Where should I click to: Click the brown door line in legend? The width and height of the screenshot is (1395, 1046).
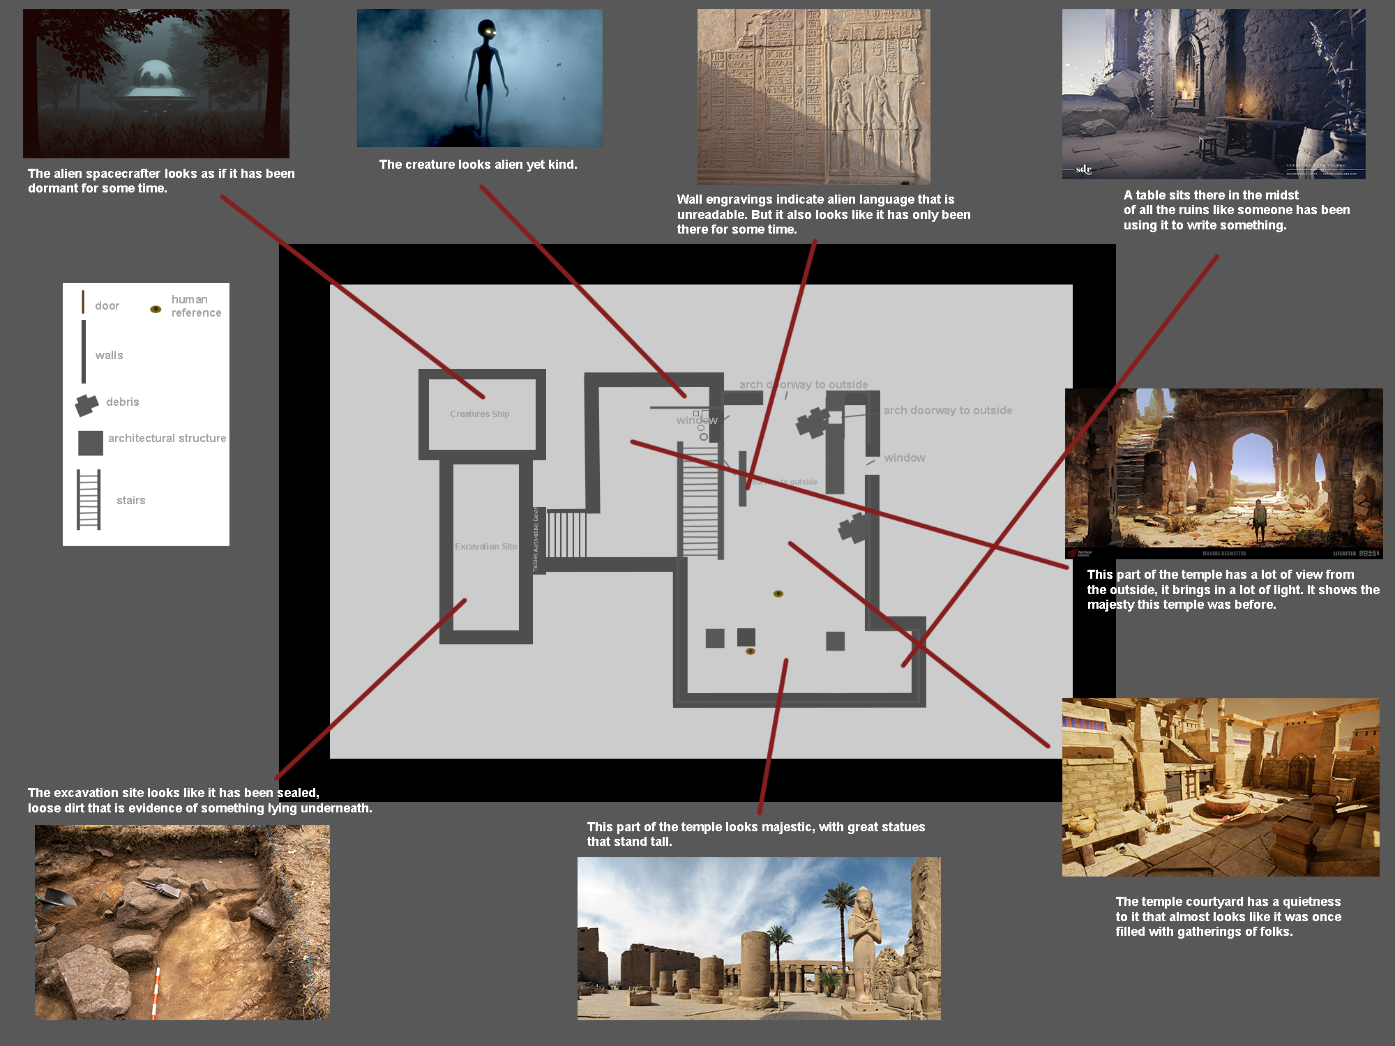(83, 302)
